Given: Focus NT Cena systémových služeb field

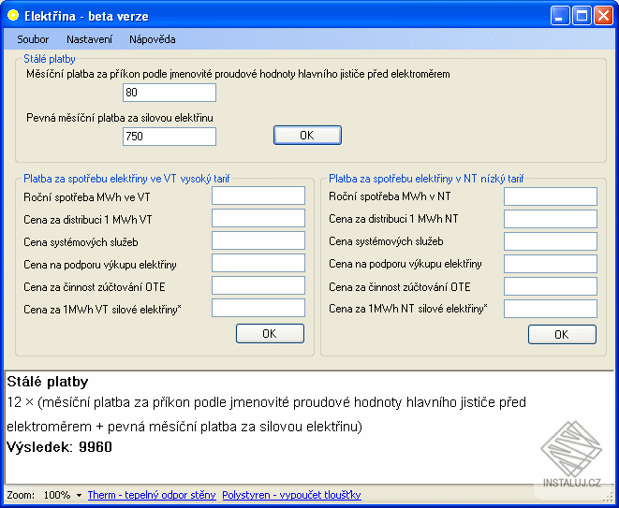Looking at the screenshot, I should coord(551,241).
